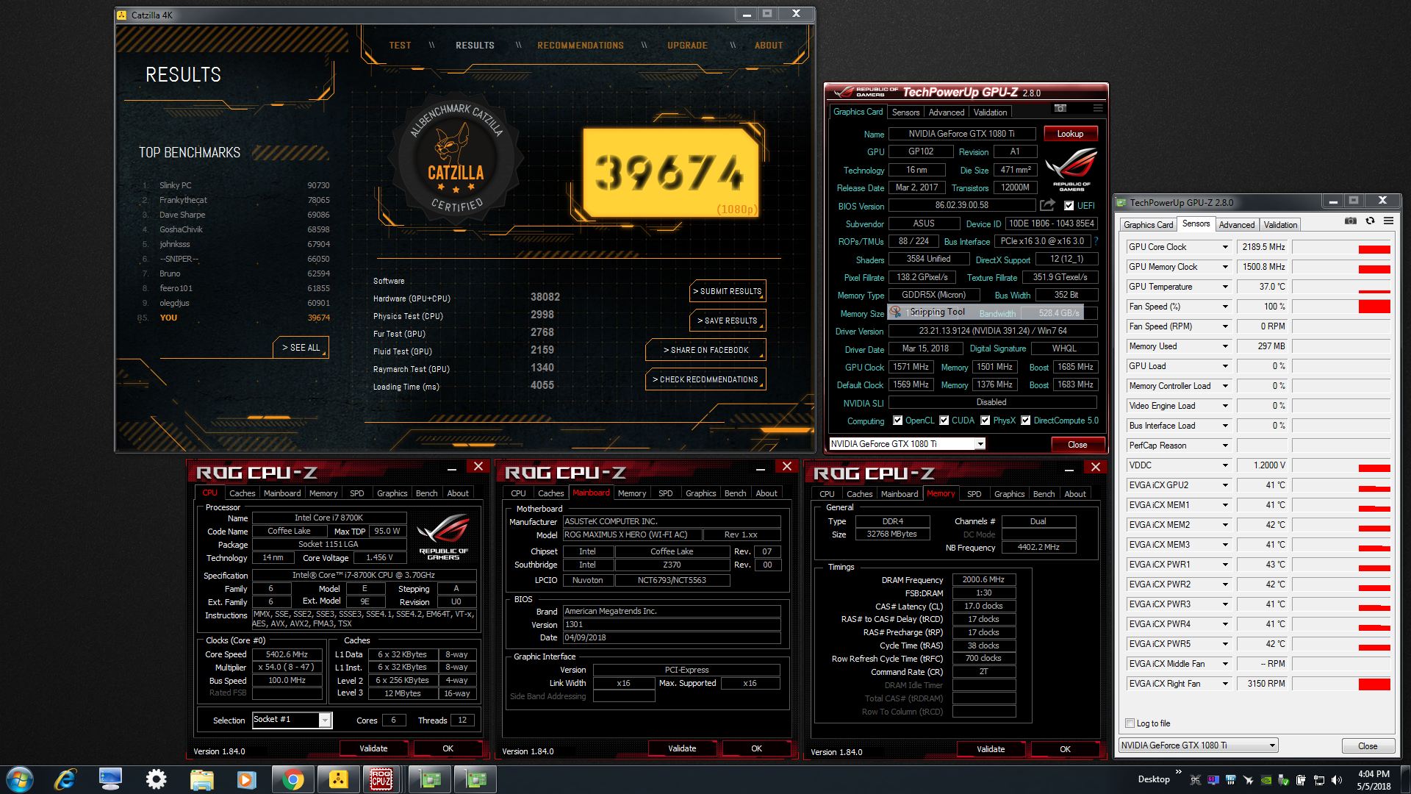Viewport: 1411px width, 794px height.
Task: Click the NVIDIA tray icon
Action: coord(1265,780)
